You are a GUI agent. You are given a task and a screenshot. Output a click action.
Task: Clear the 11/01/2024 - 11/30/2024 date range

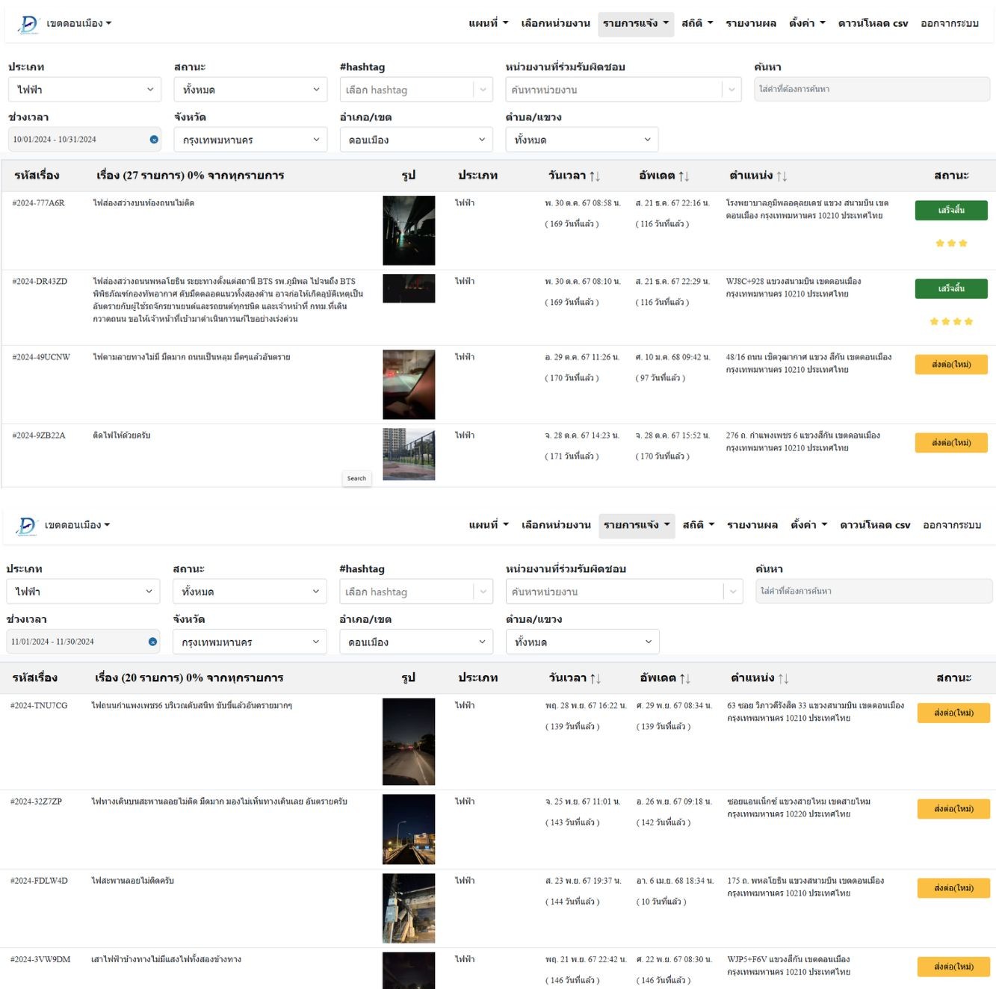pyautogui.click(x=152, y=642)
